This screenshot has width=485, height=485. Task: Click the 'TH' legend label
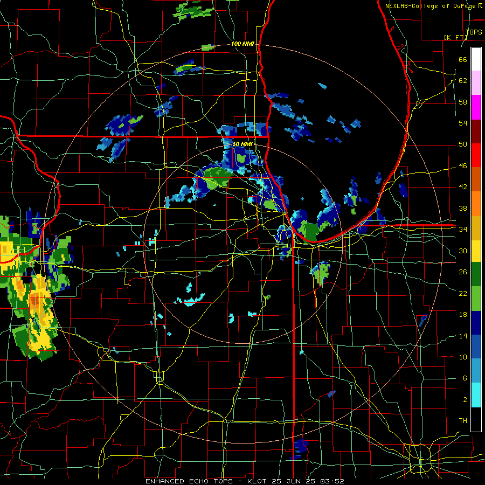pyautogui.click(x=463, y=420)
